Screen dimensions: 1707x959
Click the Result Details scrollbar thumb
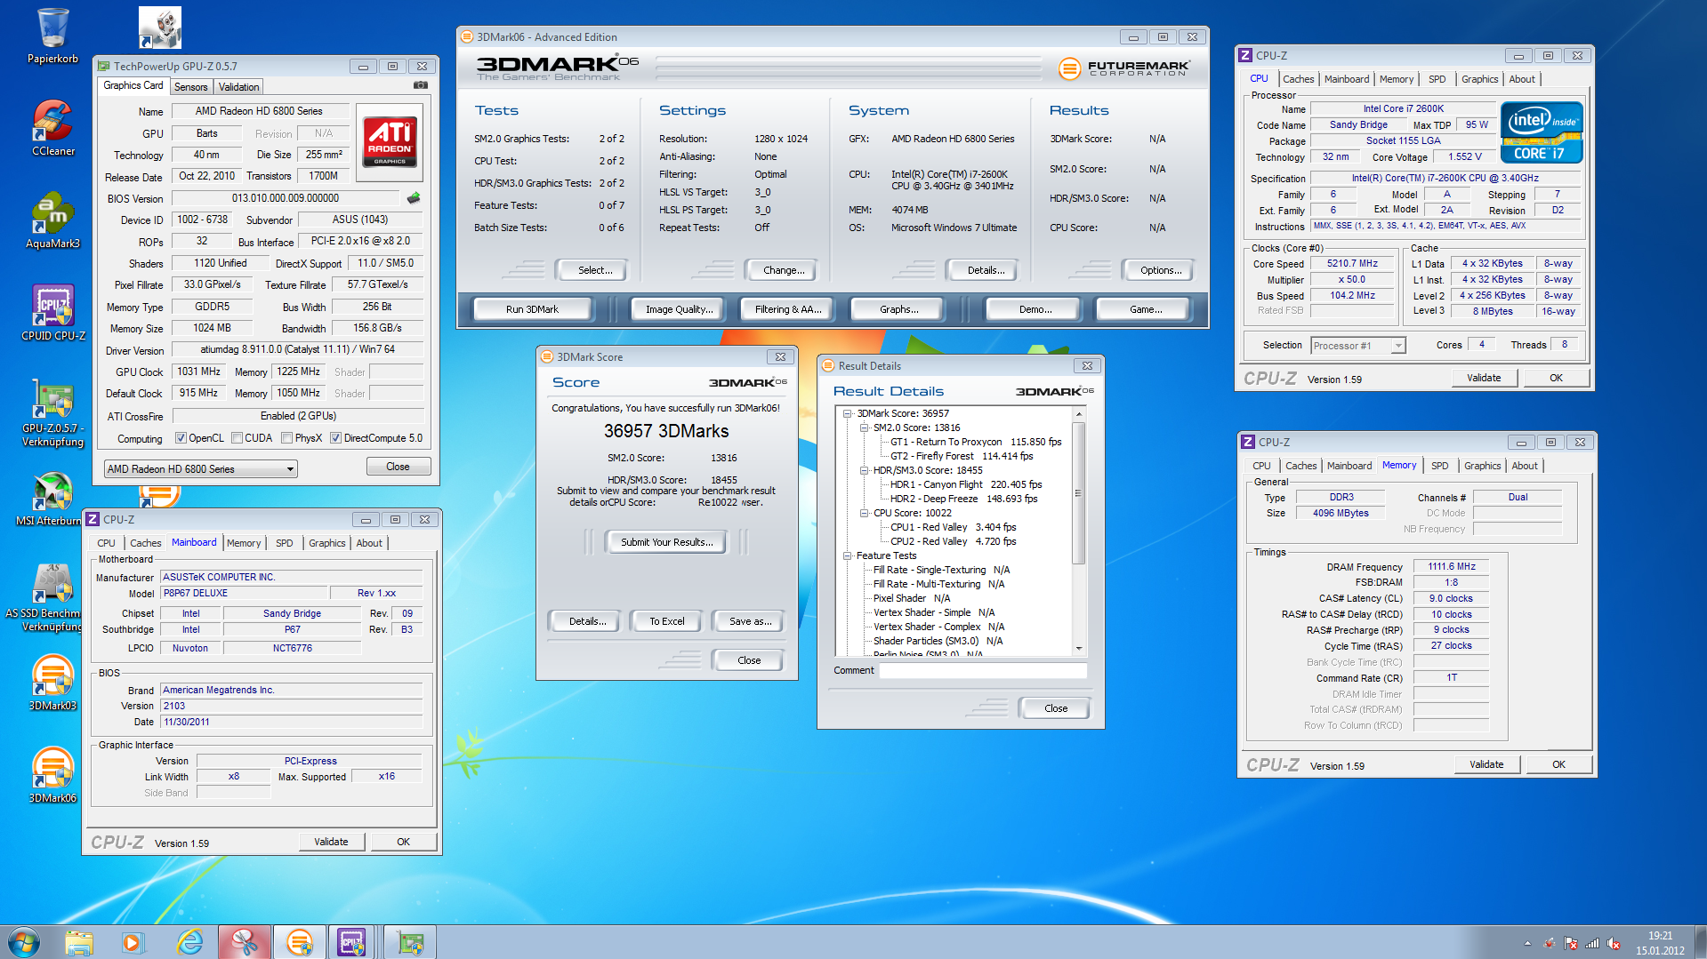pos(1078,493)
